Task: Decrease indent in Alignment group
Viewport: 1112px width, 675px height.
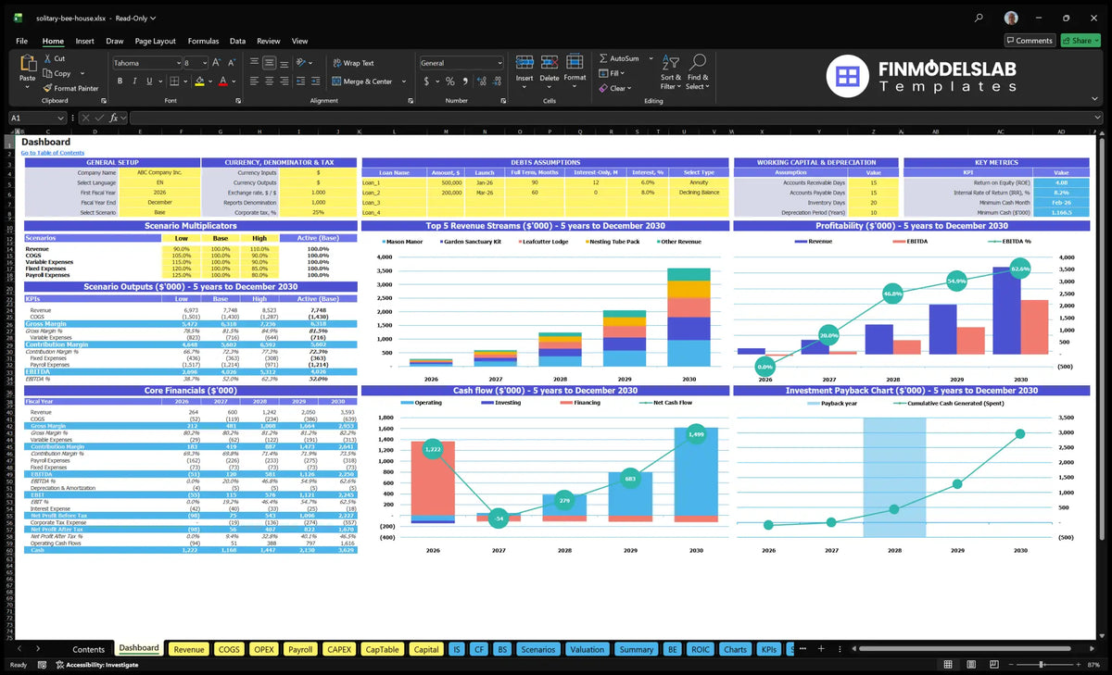Action: pyautogui.click(x=300, y=81)
